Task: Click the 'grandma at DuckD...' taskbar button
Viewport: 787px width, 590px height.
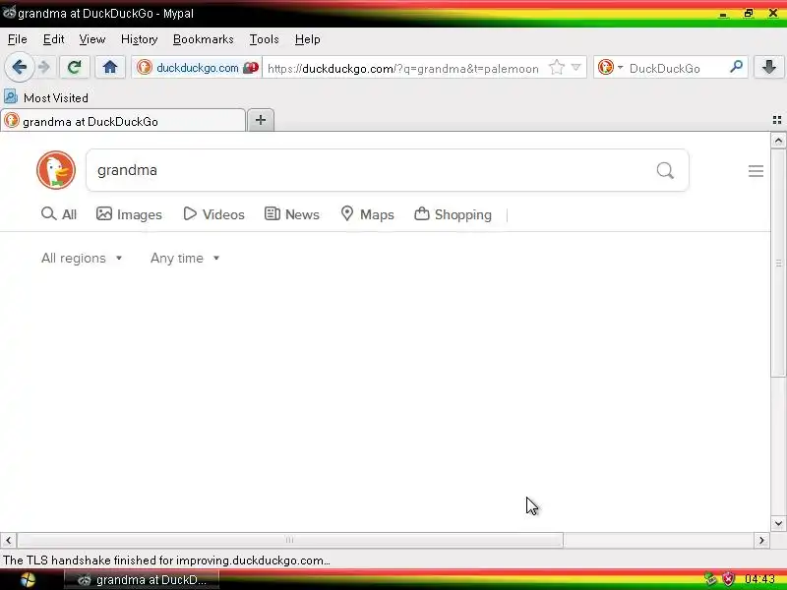Action: coord(142,580)
